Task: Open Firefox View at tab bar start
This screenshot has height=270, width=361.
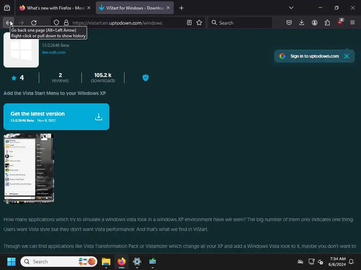Action: click(x=7, y=8)
